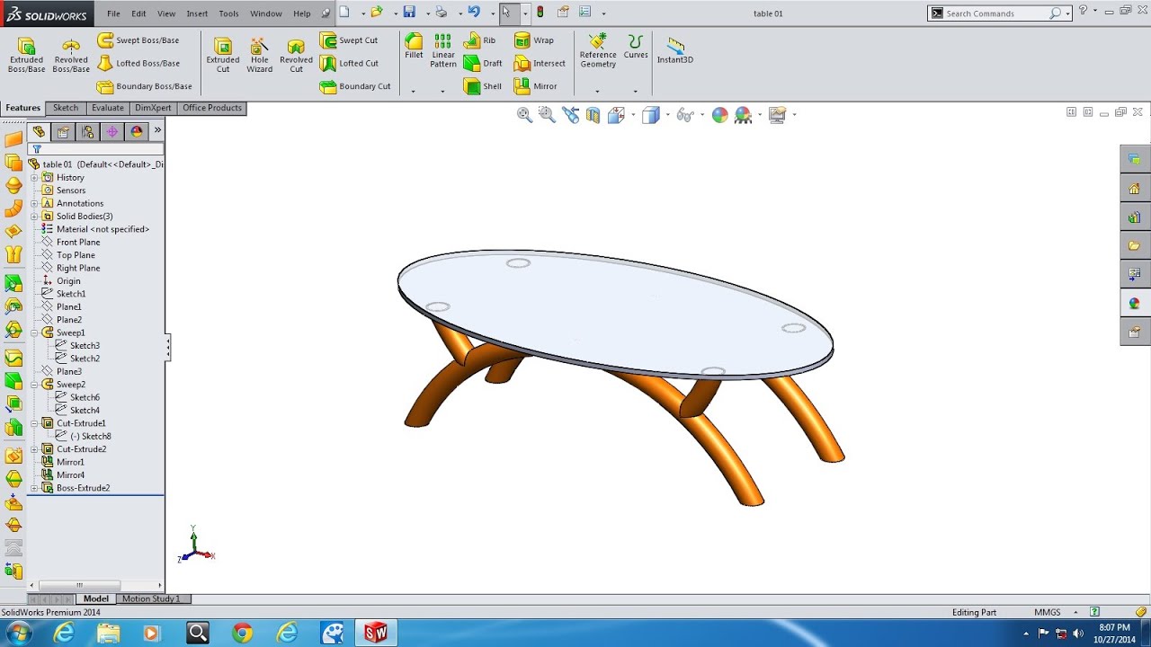This screenshot has width=1151, height=647.
Task: Open the Section View tool
Action: (x=593, y=115)
